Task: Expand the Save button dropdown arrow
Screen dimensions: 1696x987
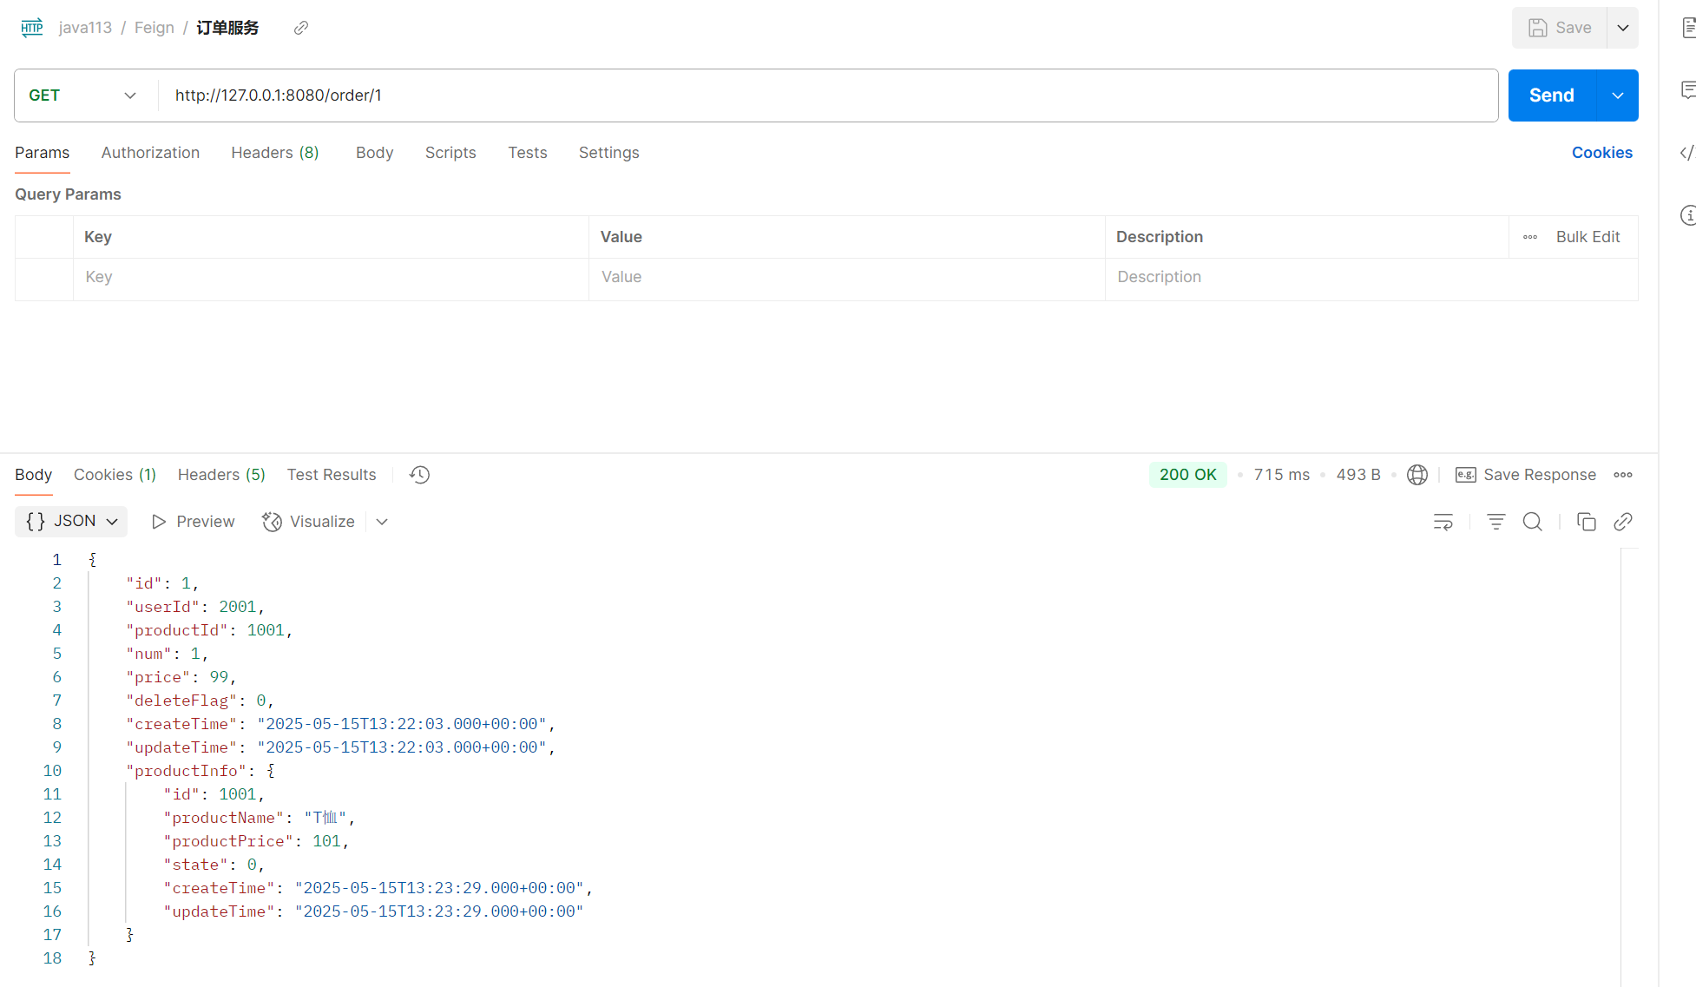Action: 1623,28
